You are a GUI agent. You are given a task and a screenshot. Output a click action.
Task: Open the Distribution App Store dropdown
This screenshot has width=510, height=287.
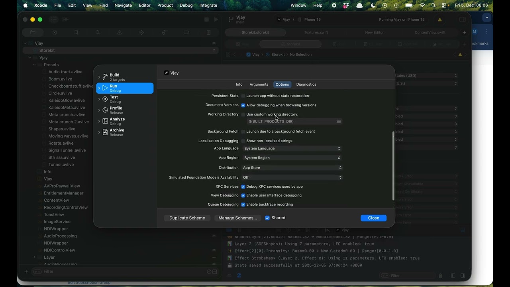(x=292, y=168)
